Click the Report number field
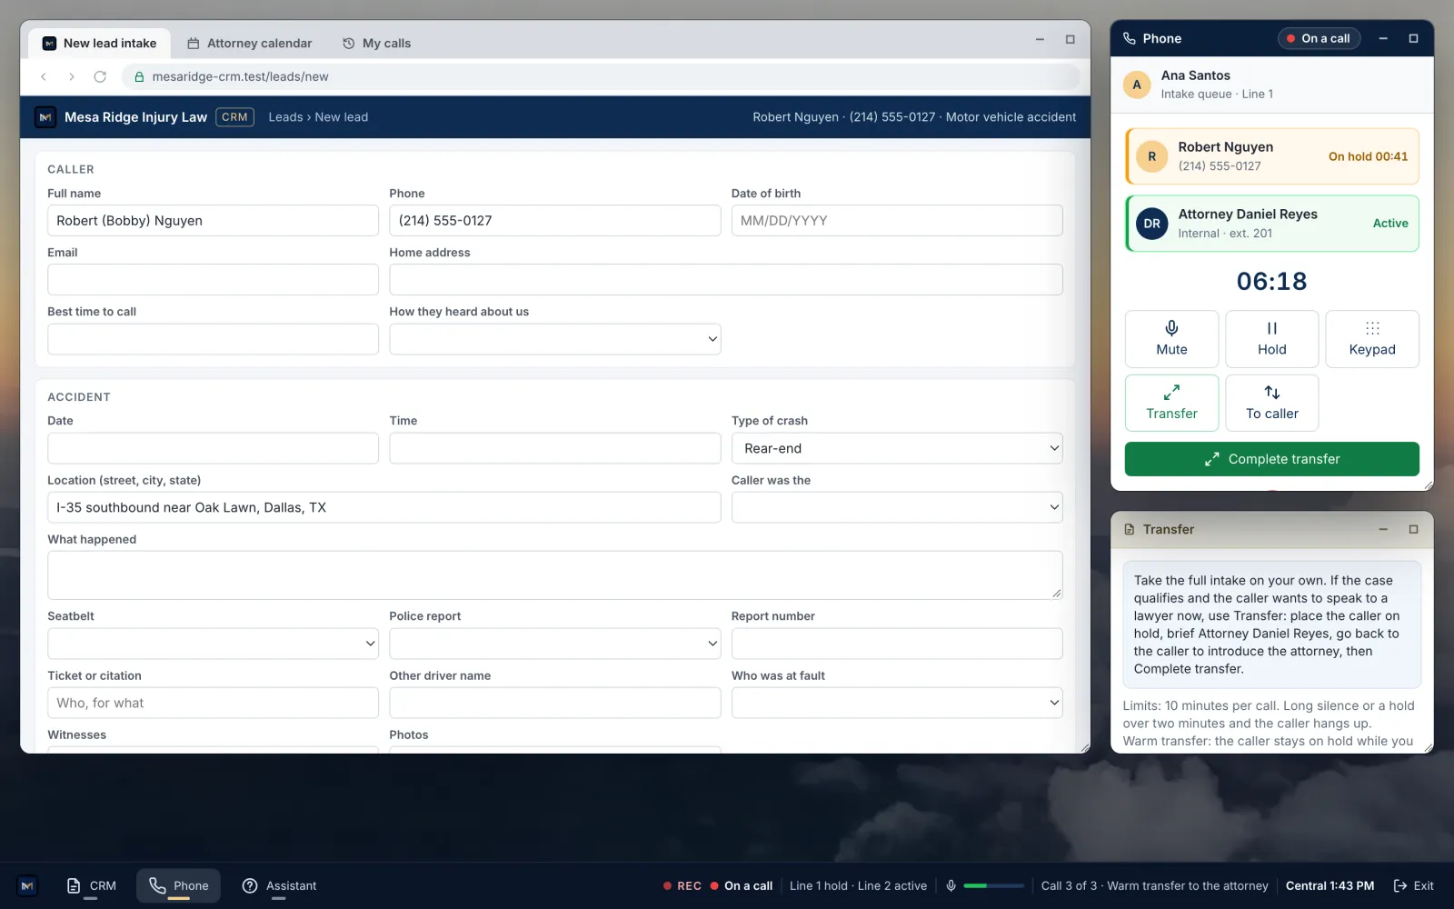The image size is (1454, 909). (897, 644)
